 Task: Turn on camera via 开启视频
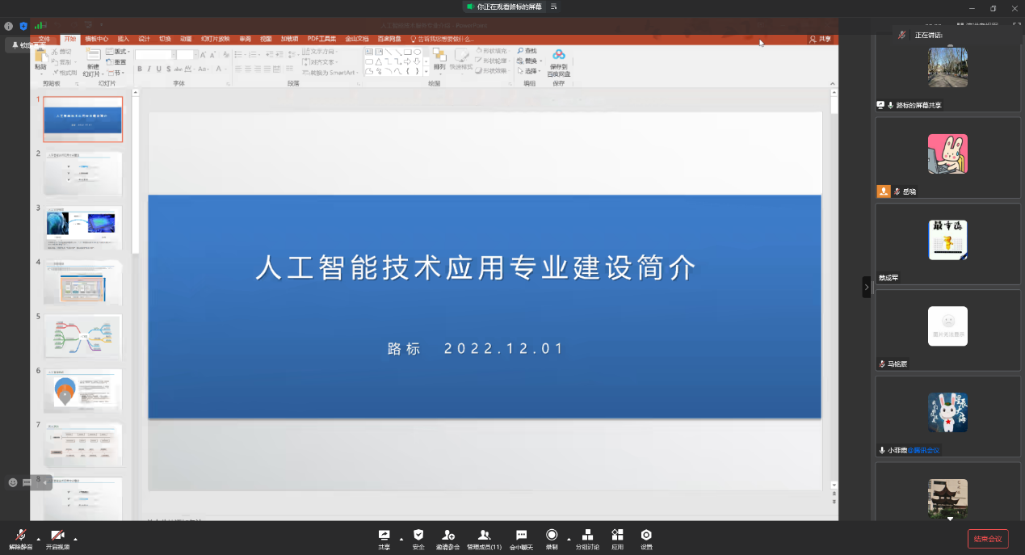pos(57,538)
